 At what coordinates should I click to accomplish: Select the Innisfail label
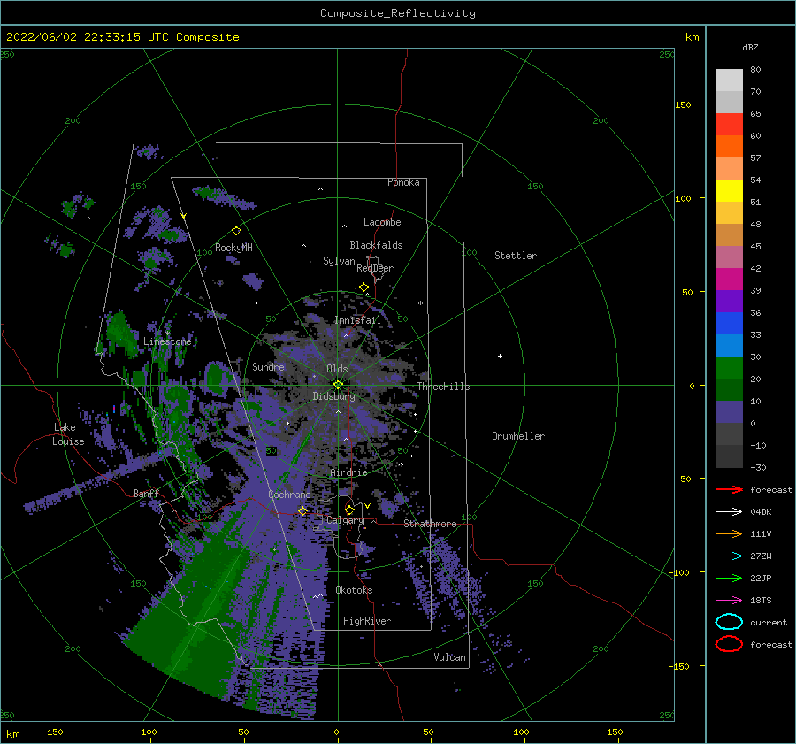[x=357, y=320]
